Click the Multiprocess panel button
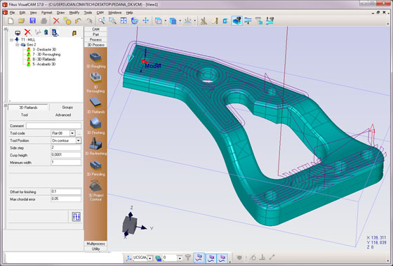 tap(95, 244)
